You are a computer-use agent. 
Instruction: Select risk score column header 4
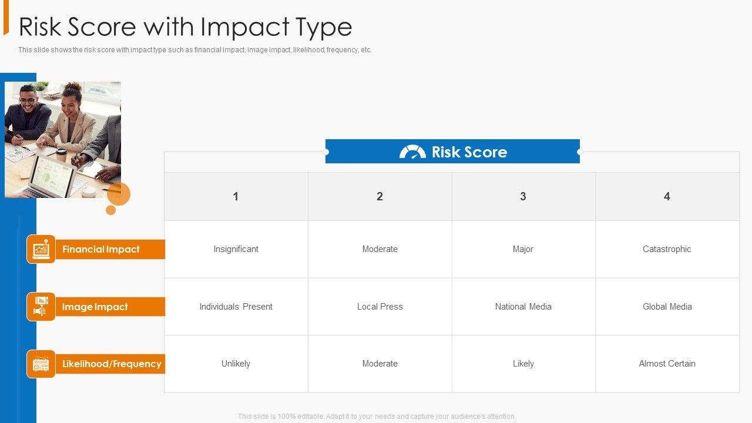(x=667, y=196)
